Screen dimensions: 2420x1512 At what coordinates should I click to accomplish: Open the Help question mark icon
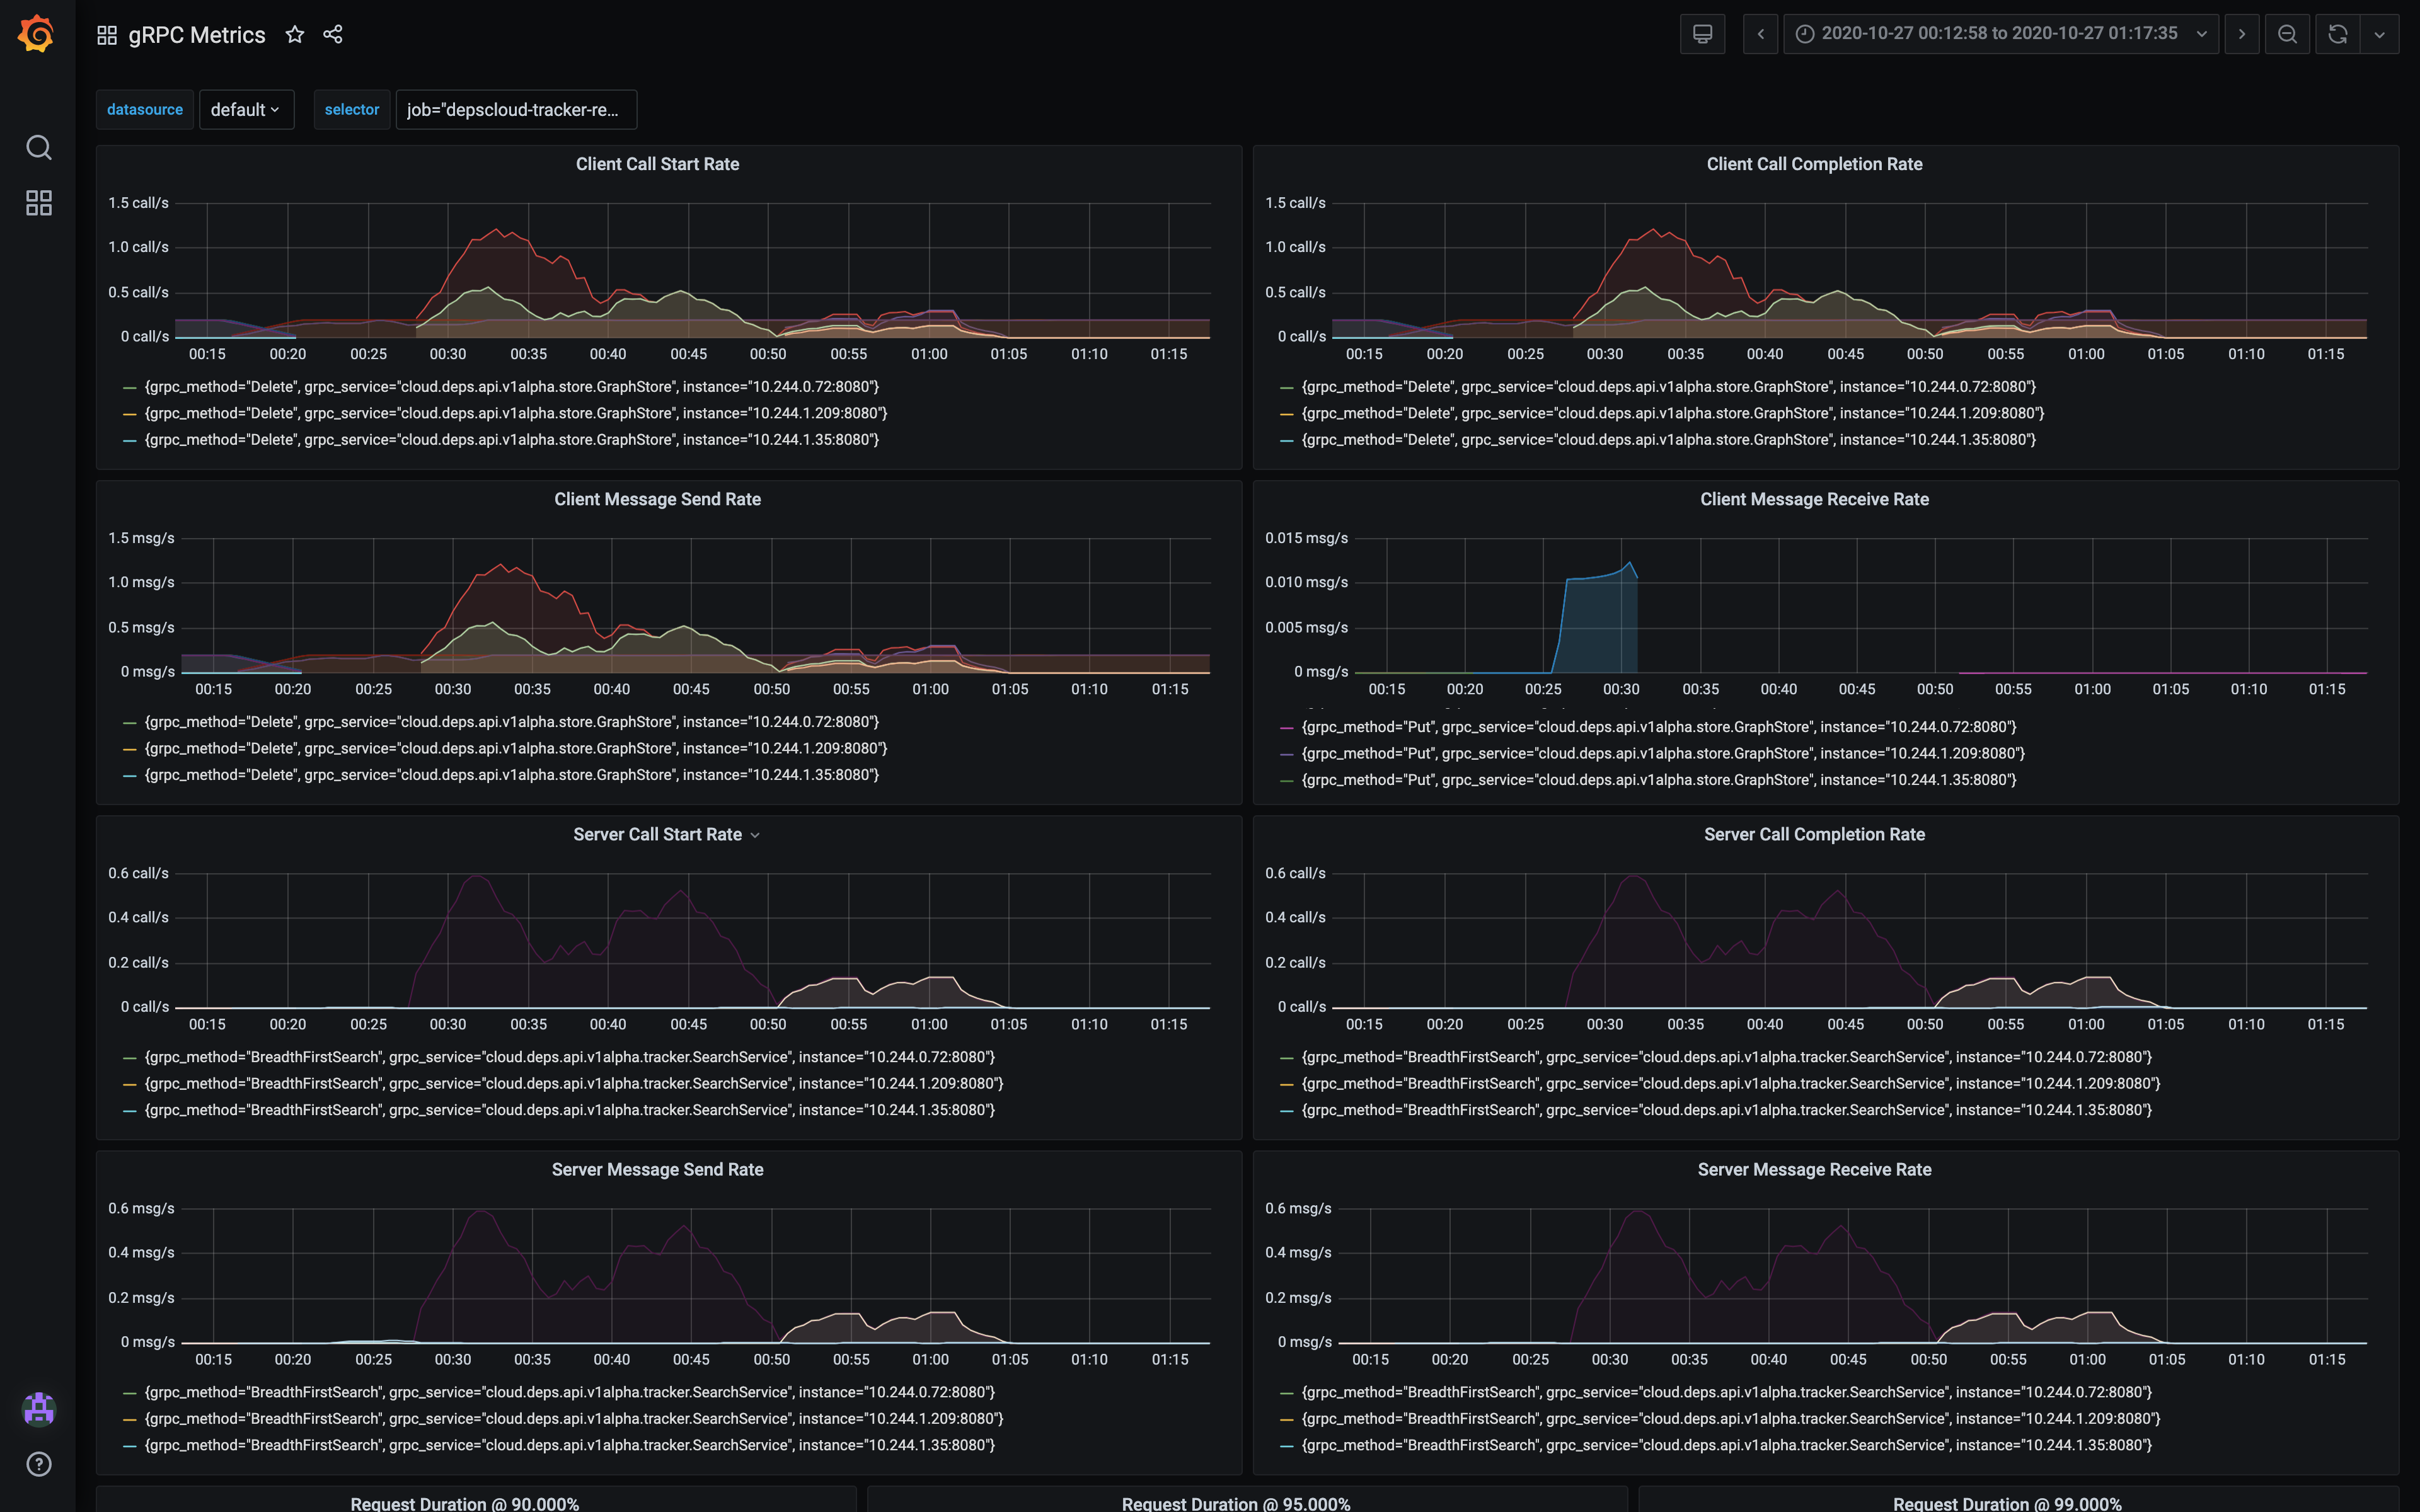38,1464
